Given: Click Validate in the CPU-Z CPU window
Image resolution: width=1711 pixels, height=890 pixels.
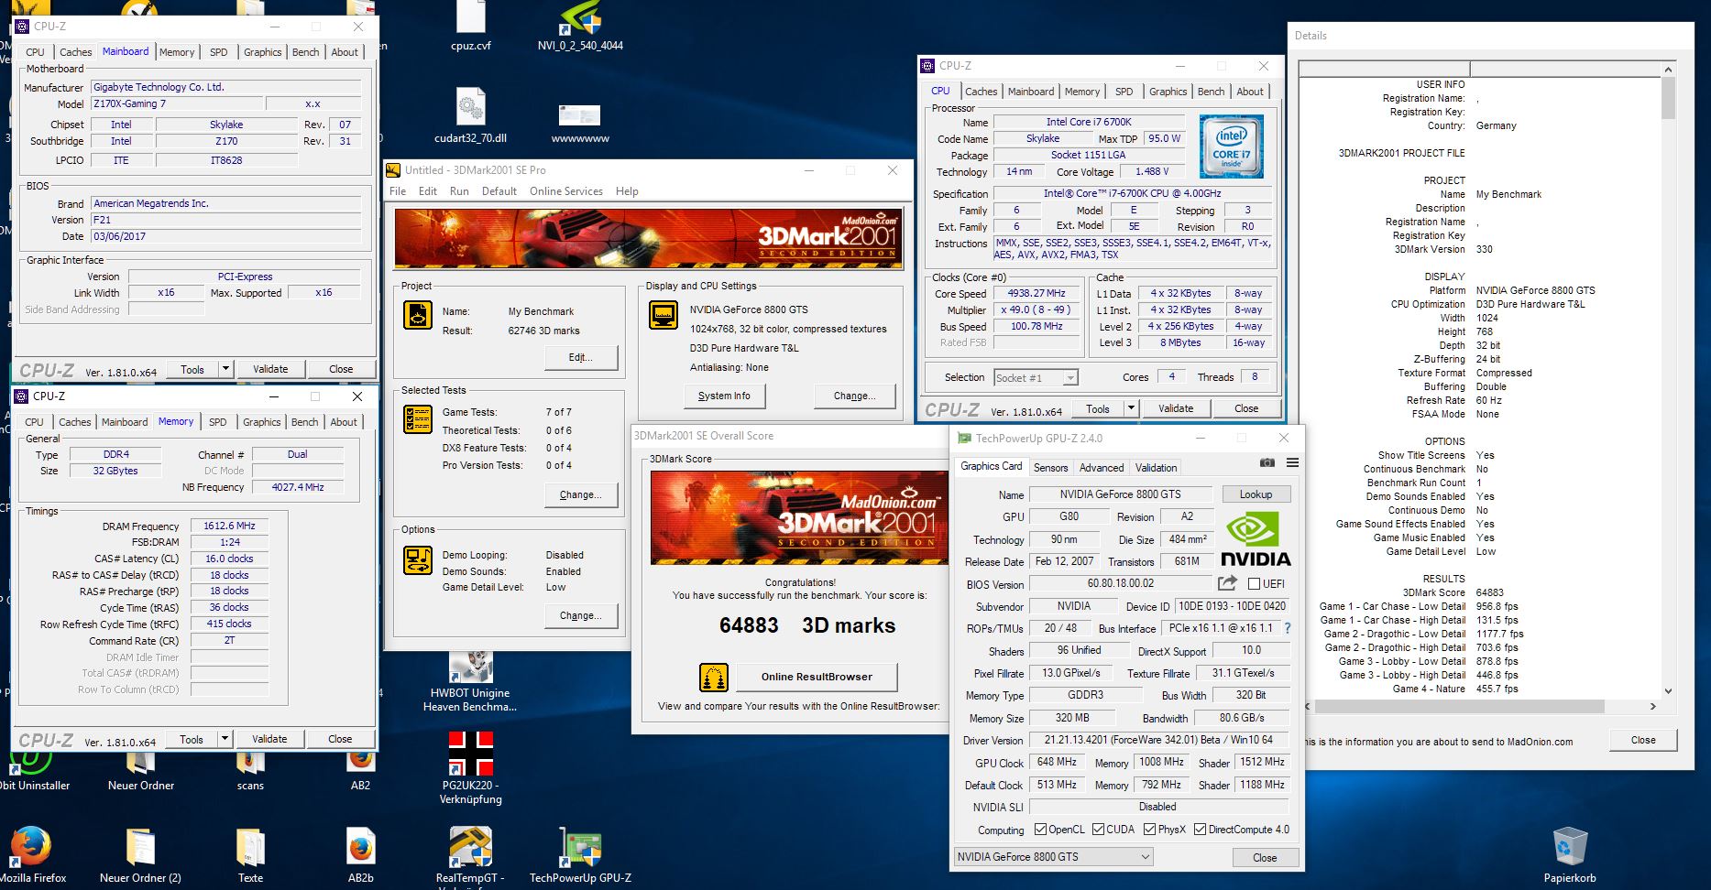Looking at the screenshot, I should 1175,408.
